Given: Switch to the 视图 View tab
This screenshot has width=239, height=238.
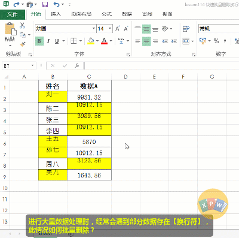Looking at the screenshot, I should pos(167,14).
